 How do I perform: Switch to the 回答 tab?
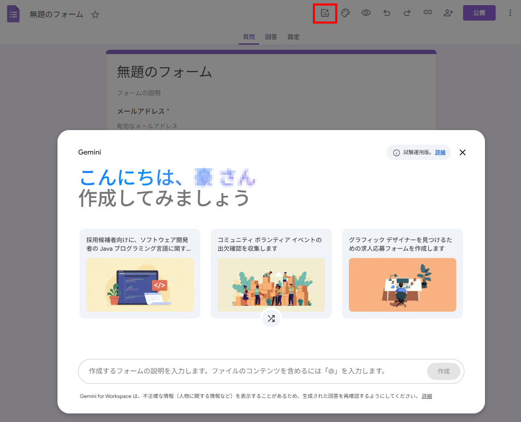click(x=271, y=37)
